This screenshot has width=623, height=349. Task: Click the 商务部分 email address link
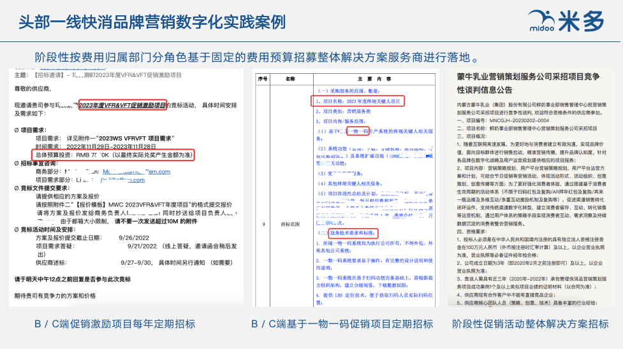[x=136, y=171]
